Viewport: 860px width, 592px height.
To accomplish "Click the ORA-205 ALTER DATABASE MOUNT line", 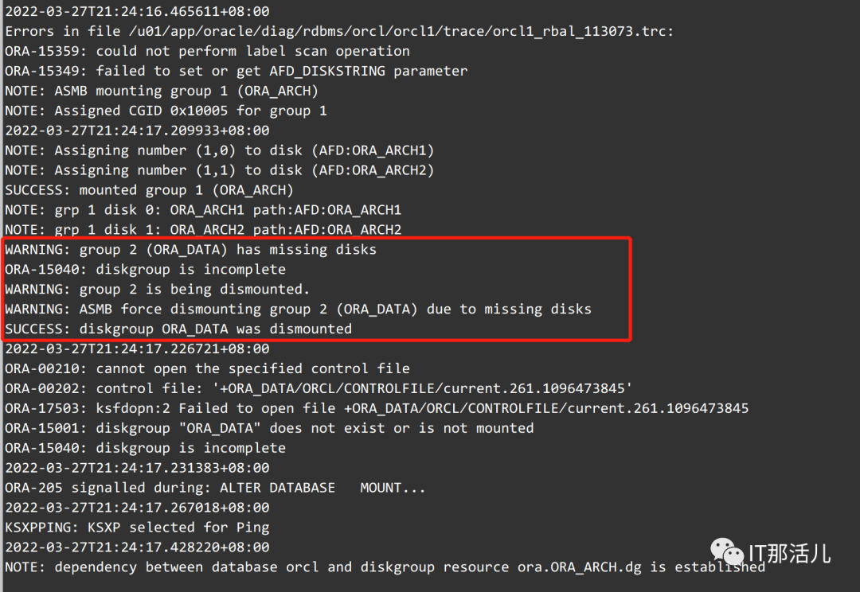I will (x=215, y=487).
